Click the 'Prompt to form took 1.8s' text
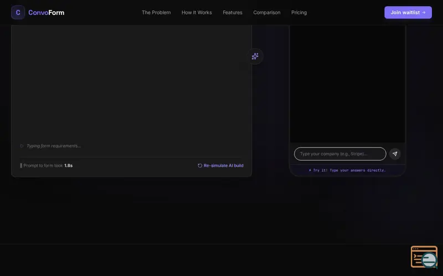 [x=48, y=166]
